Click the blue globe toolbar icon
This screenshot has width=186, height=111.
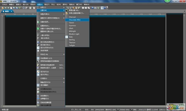92,8
